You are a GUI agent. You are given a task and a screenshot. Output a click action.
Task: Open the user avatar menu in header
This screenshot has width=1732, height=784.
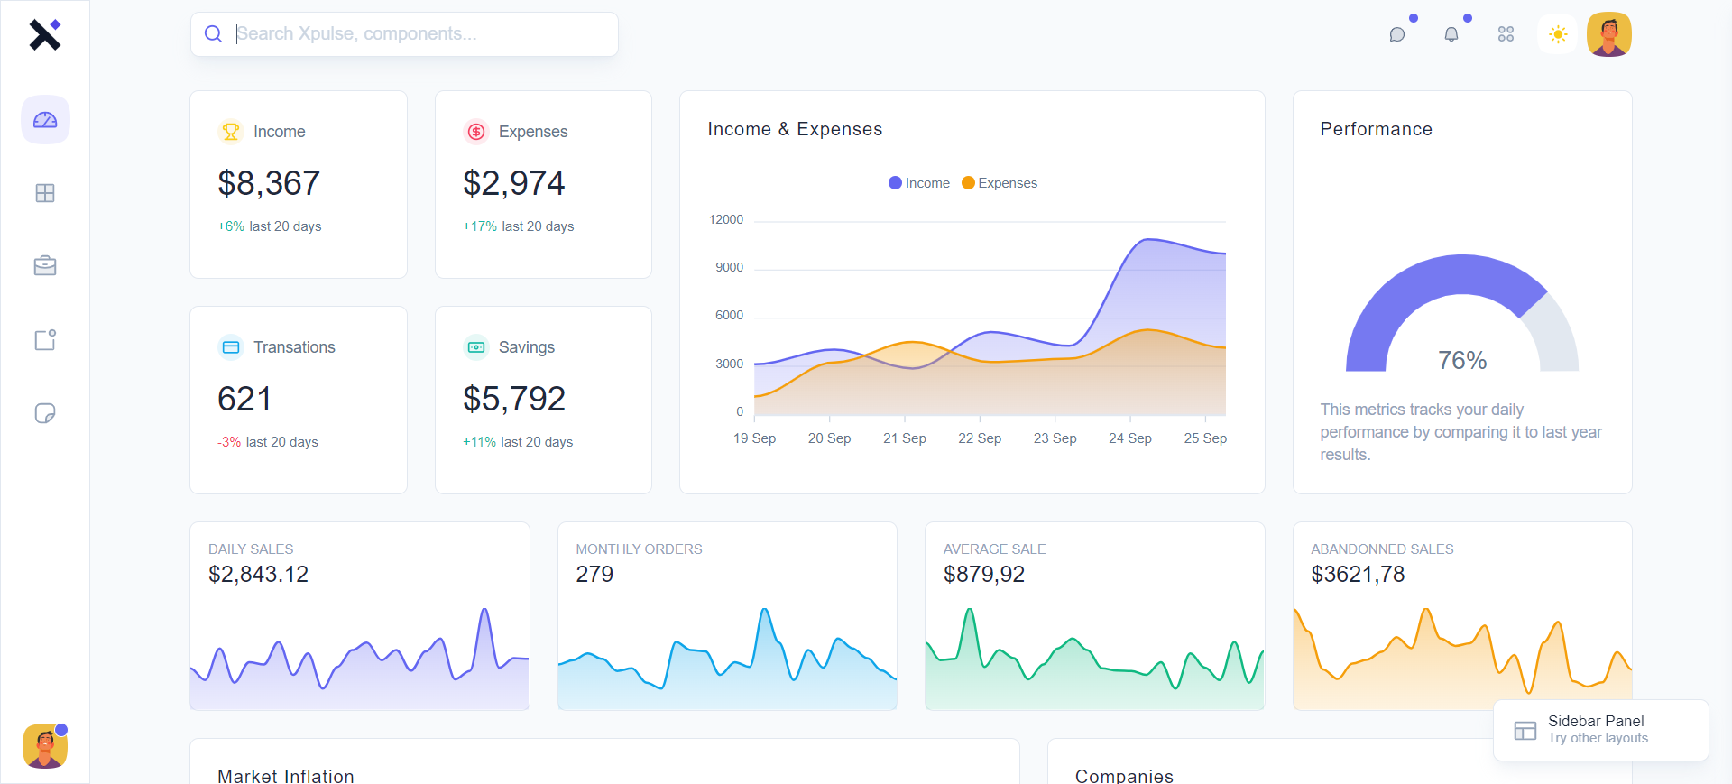point(1609,34)
